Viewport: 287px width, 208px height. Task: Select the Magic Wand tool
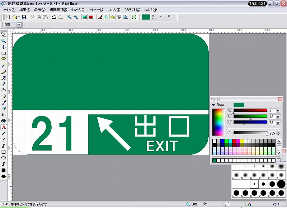[x=4, y=65]
